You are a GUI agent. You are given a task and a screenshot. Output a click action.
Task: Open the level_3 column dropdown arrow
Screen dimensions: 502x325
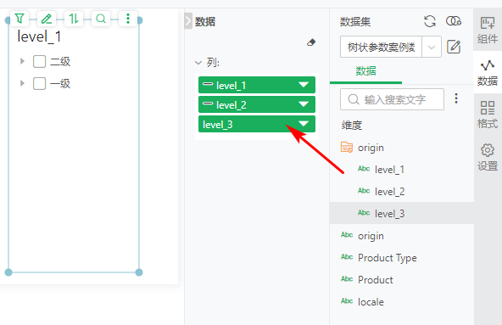point(304,124)
